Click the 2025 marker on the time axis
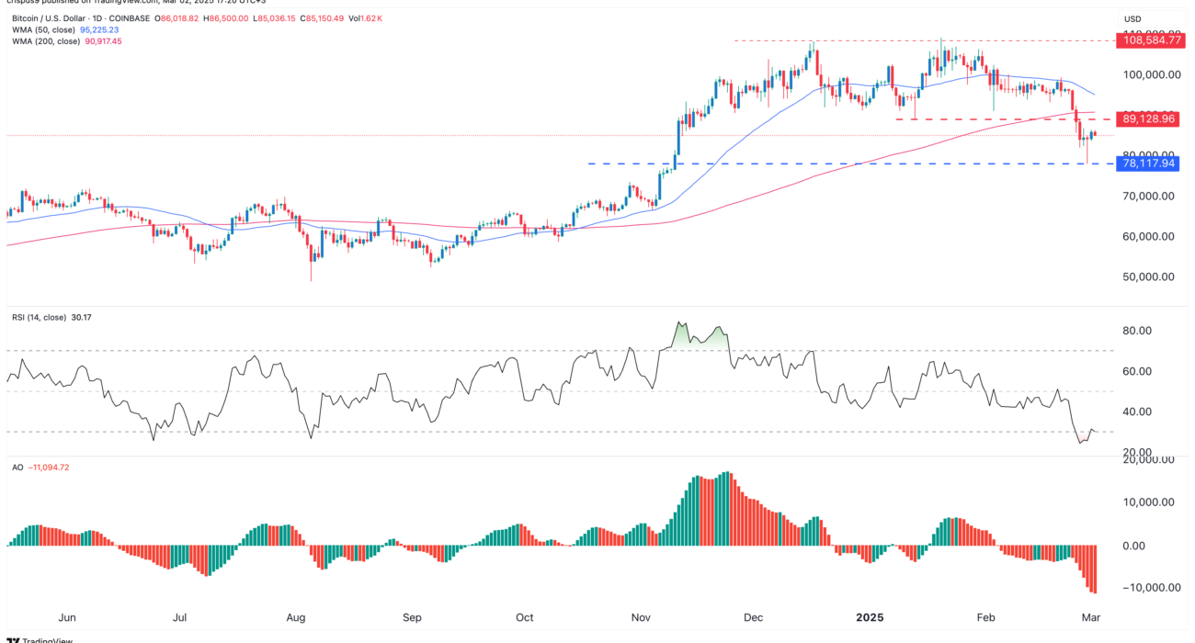1195x643 pixels. click(869, 617)
